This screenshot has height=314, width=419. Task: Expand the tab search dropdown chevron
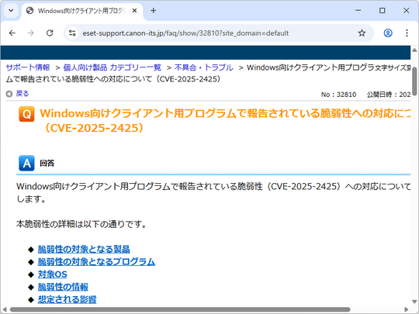pyautogui.click(x=11, y=11)
